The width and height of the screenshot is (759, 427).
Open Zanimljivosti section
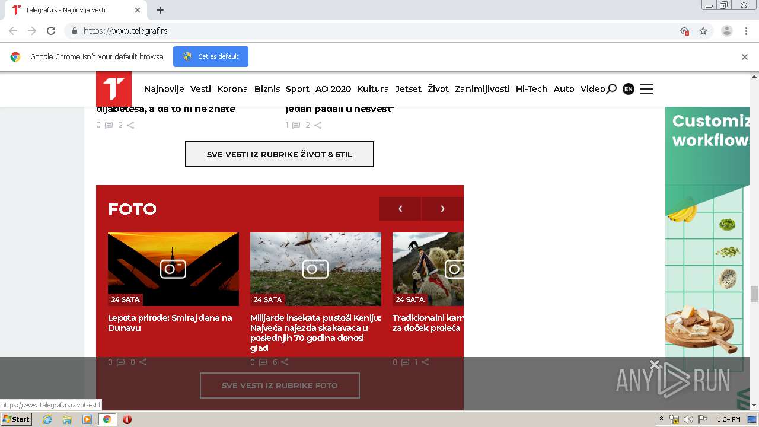coord(482,89)
